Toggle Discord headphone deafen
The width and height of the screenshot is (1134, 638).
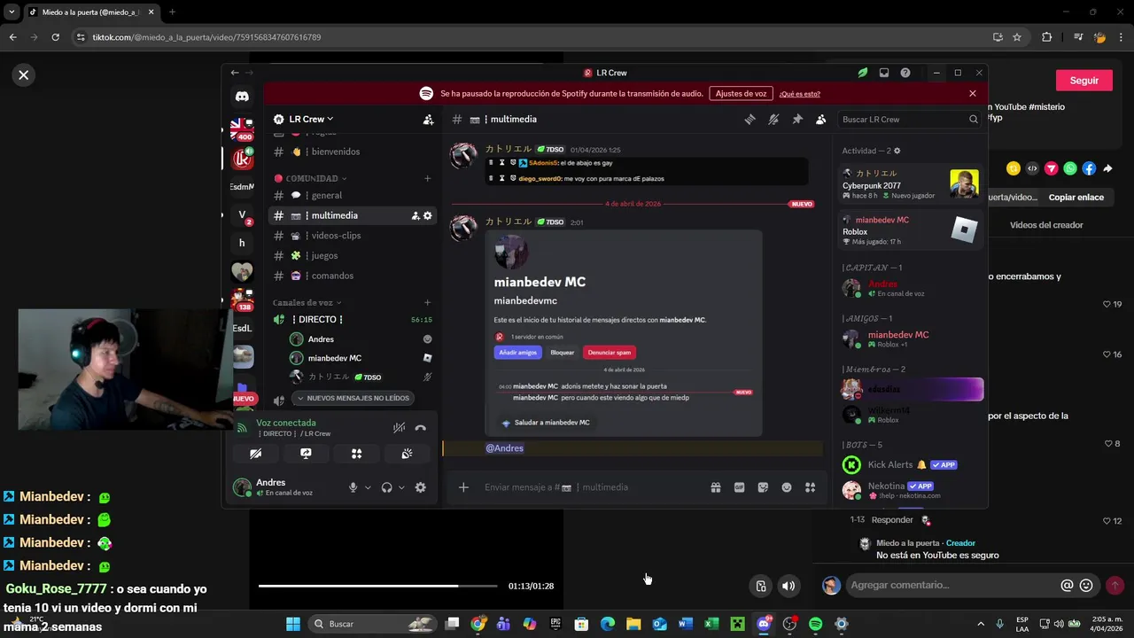387,487
